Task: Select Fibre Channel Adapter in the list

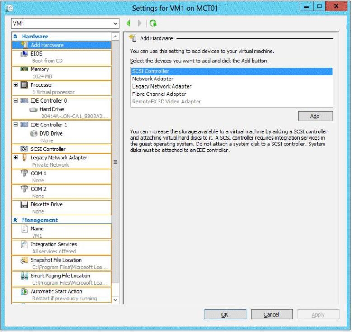Action: [232, 94]
